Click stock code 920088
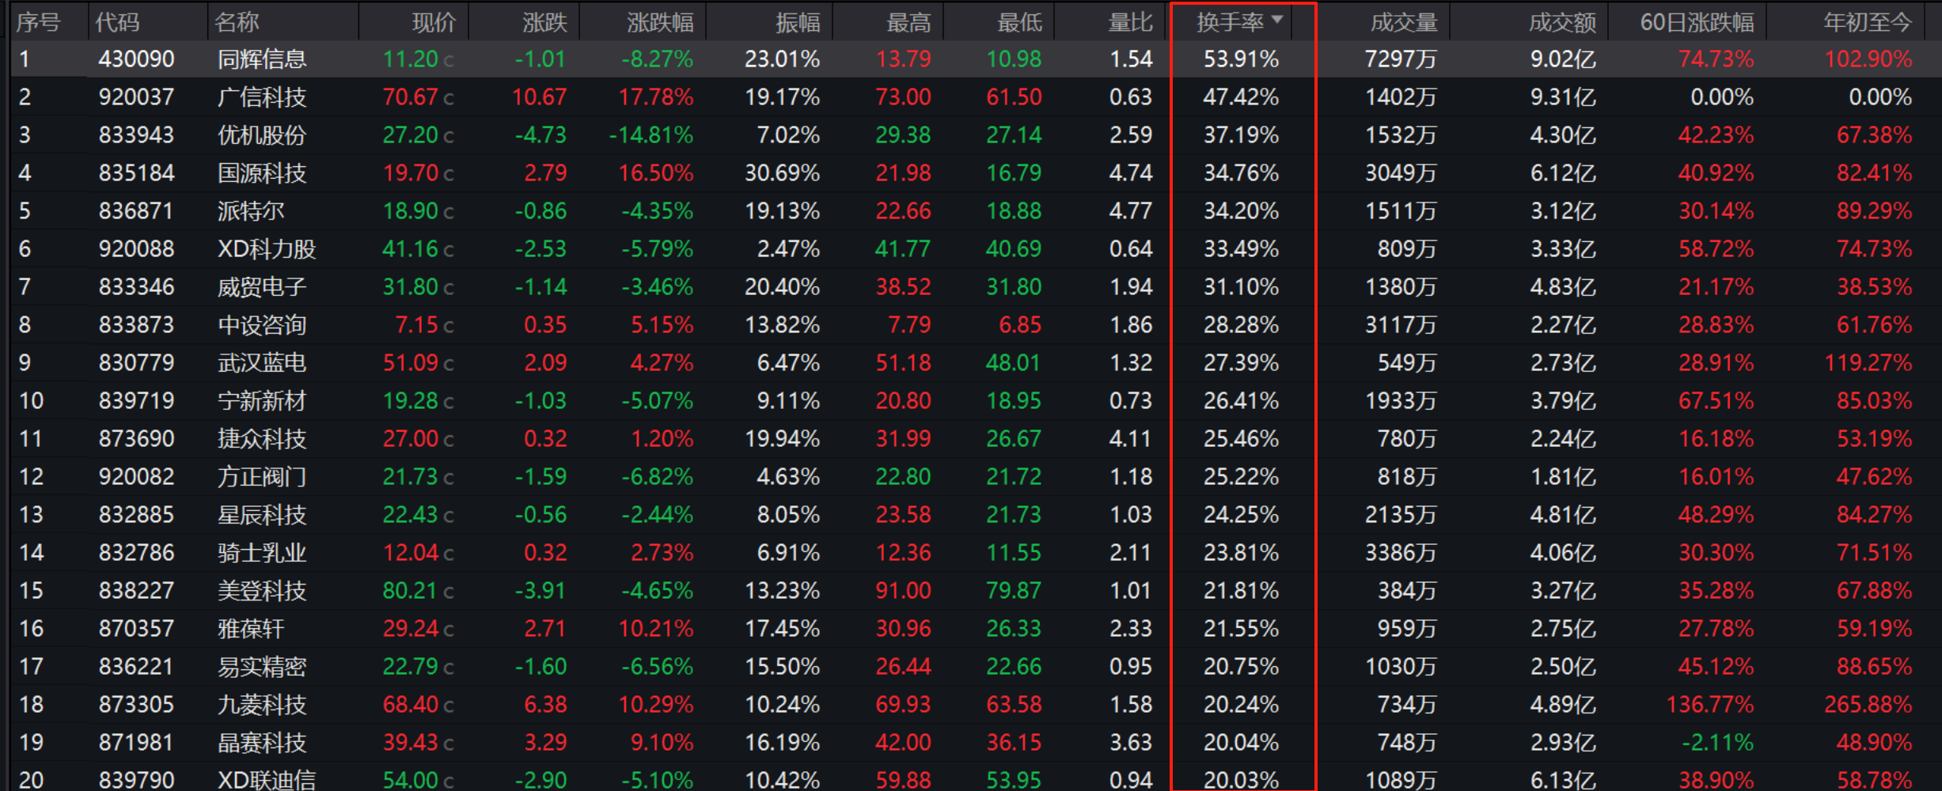The height and width of the screenshot is (791, 1942). click(136, 249)
